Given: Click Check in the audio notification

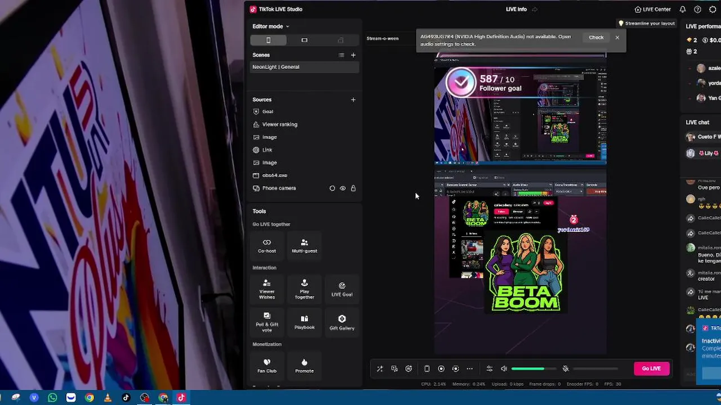Looking at the screenshot, I should 596,38.
